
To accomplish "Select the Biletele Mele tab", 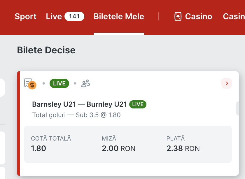I will tap(119, 16).
